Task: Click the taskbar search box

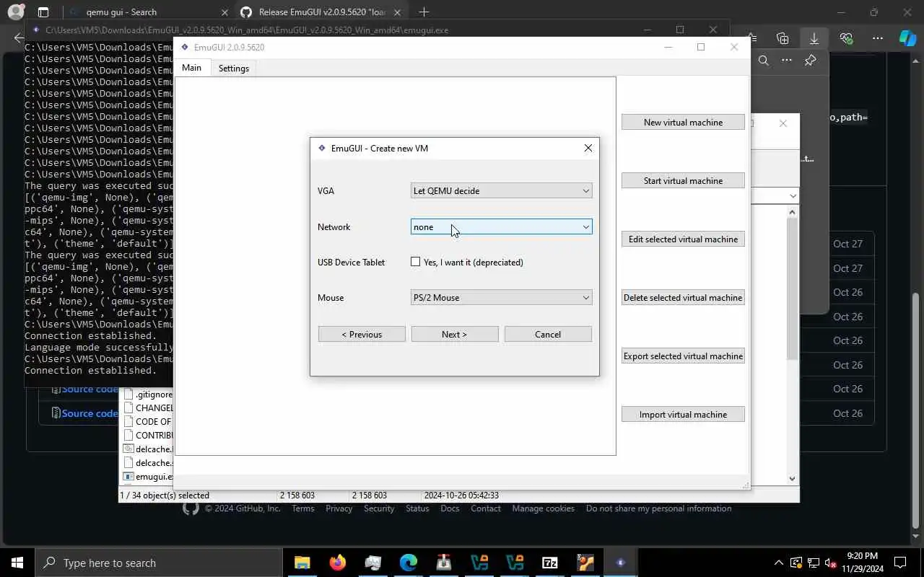Action: point(159,563)
